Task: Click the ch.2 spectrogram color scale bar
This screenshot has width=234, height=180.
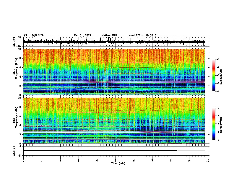Action: pos(214,124)
